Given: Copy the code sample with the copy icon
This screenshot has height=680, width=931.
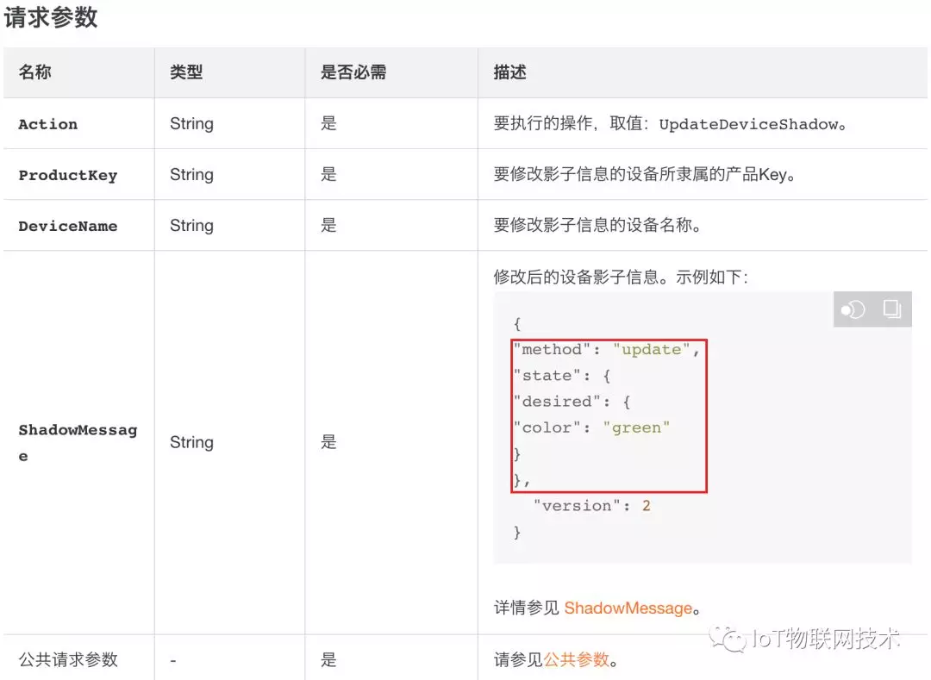Looking at the screenshot, I should 892,309.
